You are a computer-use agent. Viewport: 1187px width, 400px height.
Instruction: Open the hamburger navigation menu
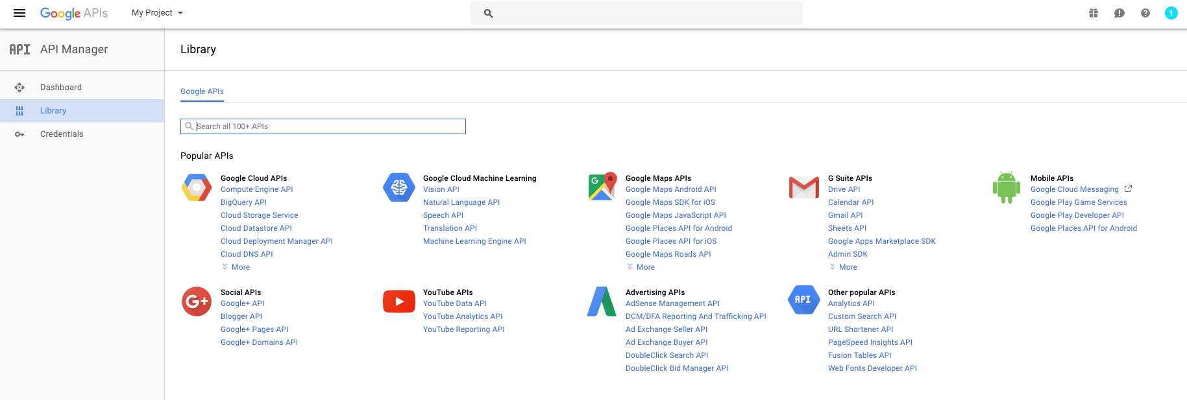[x=19, y=13]
